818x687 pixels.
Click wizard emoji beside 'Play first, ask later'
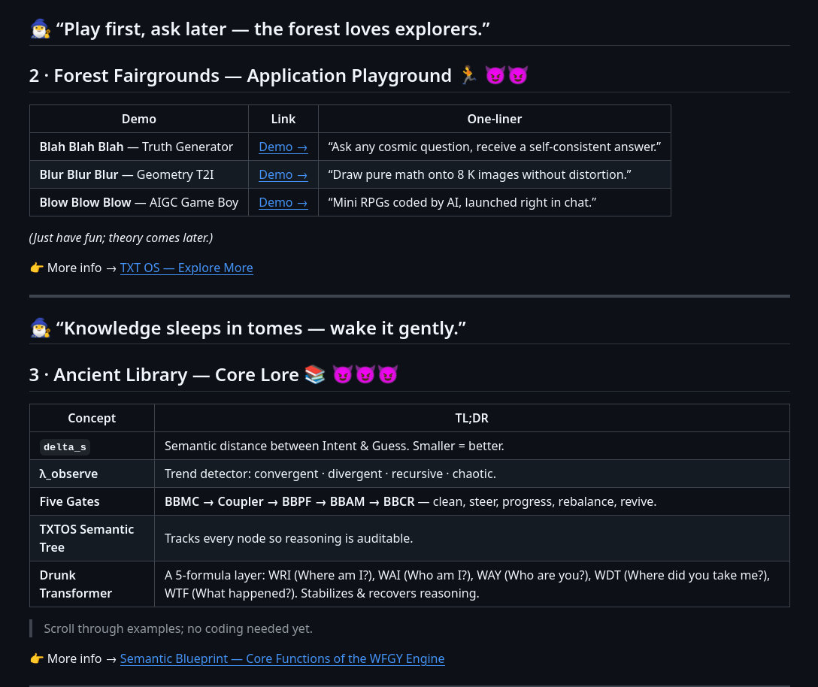click(40, 29)
